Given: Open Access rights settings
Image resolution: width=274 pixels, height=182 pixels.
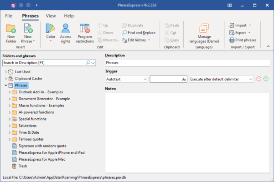Looking at the screenshot, I should click(66, 33).
